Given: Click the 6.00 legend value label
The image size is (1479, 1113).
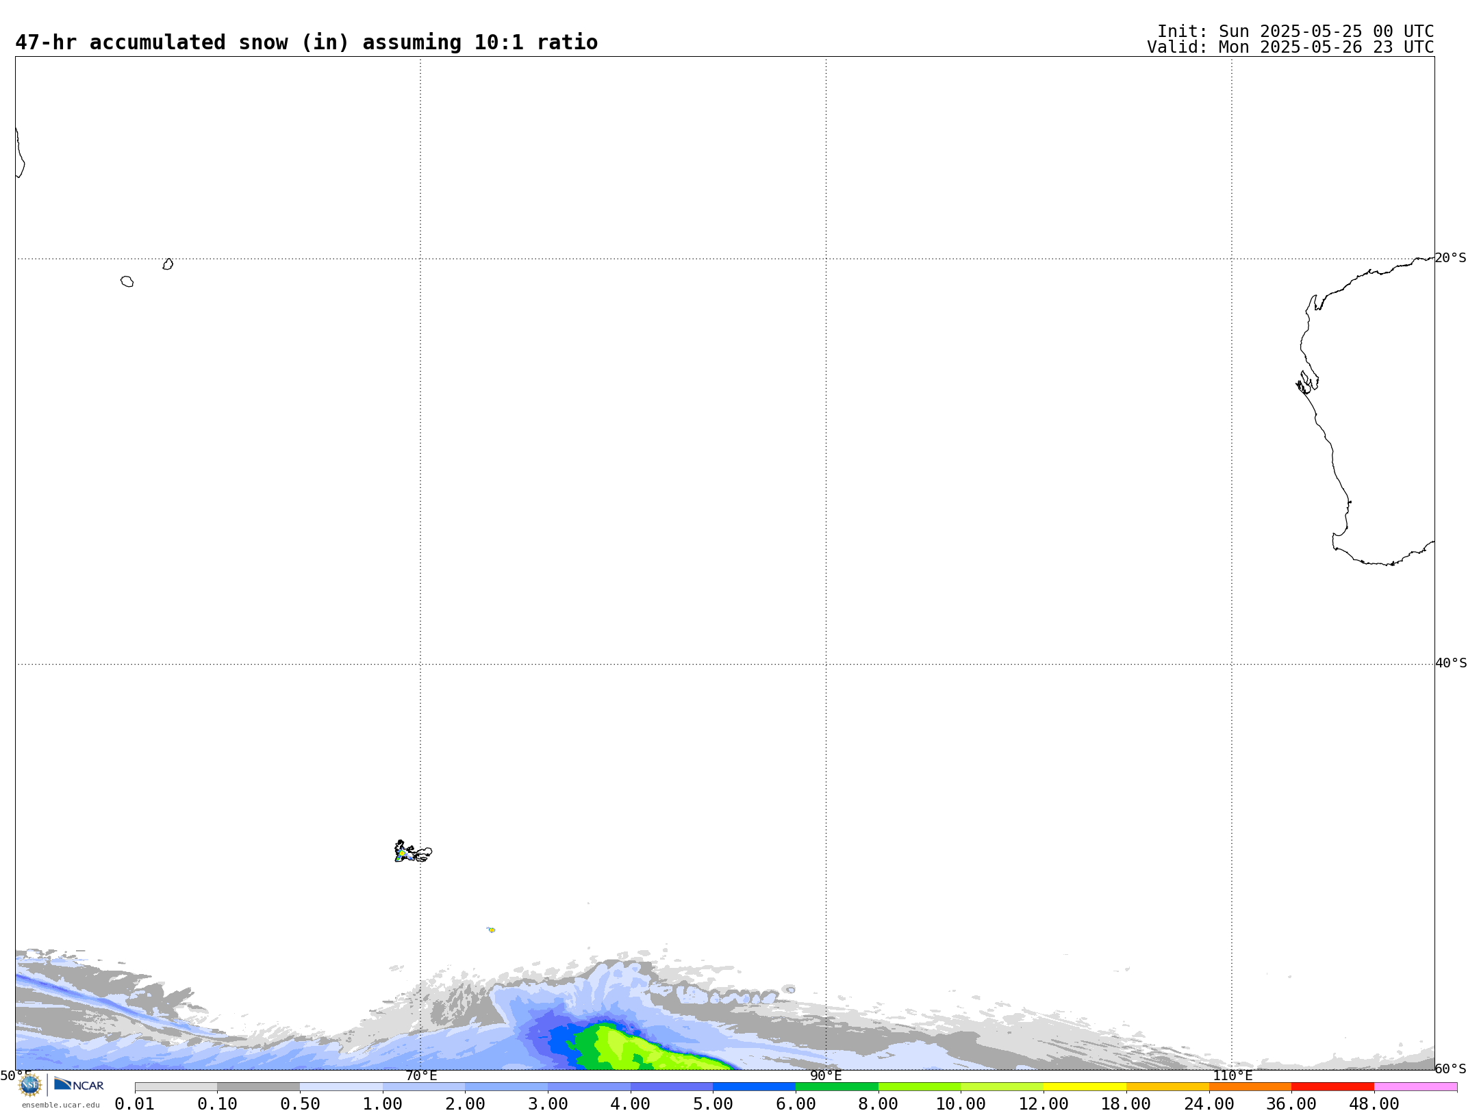Looking at the screenshot, I should click(x=796, y=1104).
